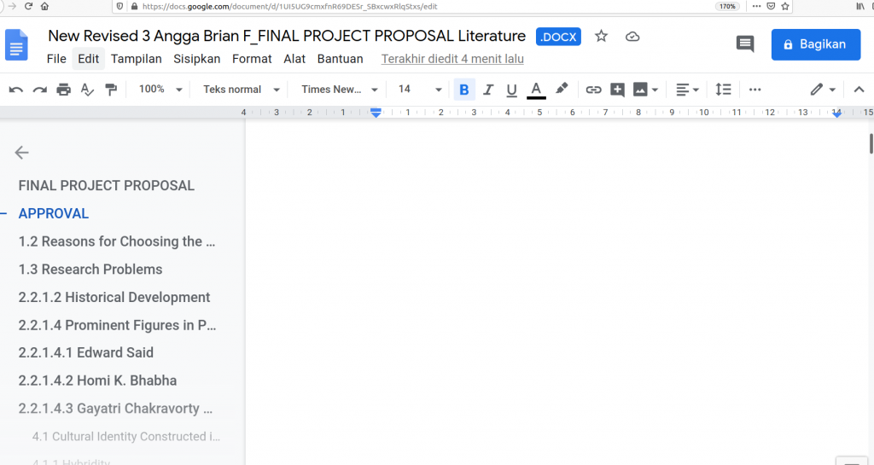Click the Undo arrow icon
This screenshot has height=465, width=874.
(15, 90)
